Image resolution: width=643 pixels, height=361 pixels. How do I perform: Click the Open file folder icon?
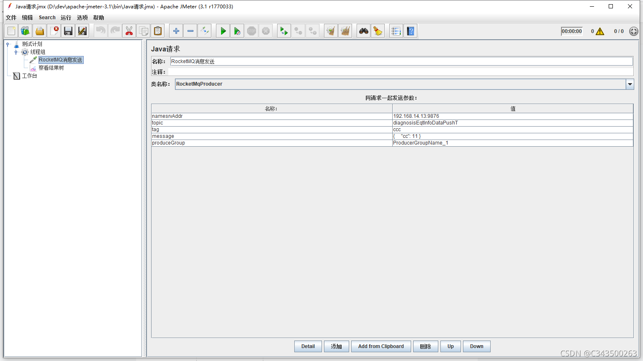click(x=40, y=31)
